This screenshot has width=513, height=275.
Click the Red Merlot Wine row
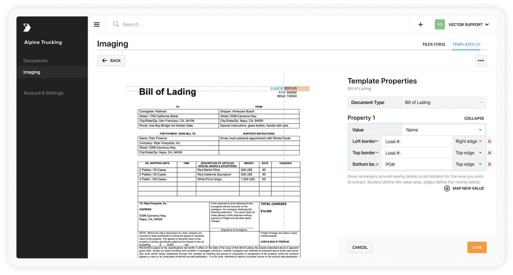coord(219,170)
